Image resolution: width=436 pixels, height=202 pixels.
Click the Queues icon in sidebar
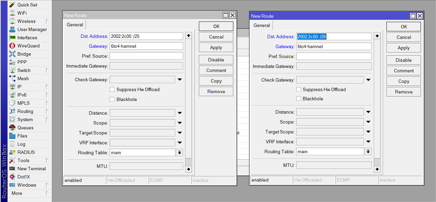click(x=12, y=128)
